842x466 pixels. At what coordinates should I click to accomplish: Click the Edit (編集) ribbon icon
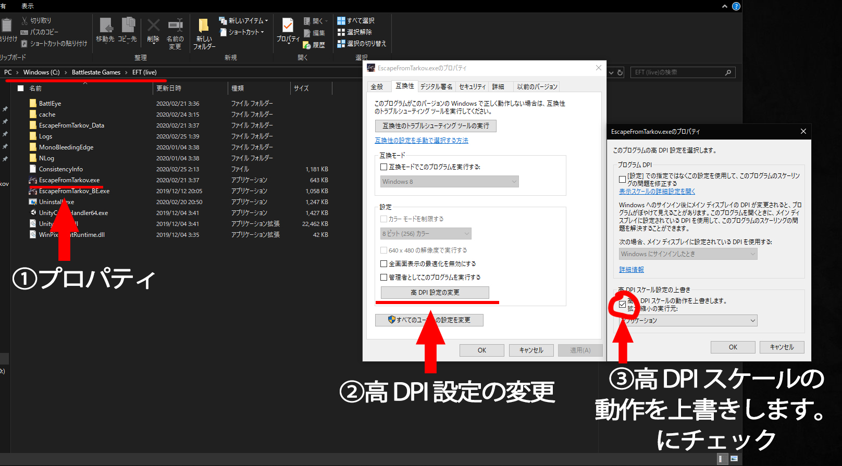coord(307,33)
